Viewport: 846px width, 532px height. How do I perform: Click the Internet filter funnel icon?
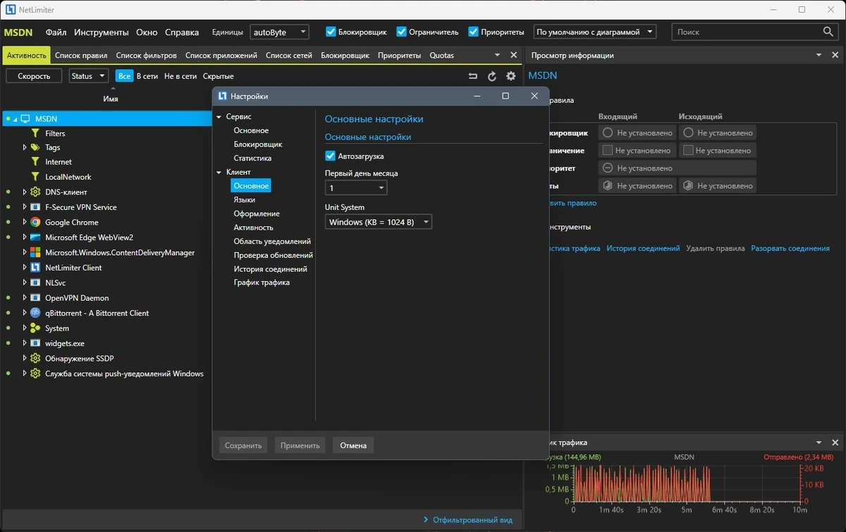tap(35, 162)
